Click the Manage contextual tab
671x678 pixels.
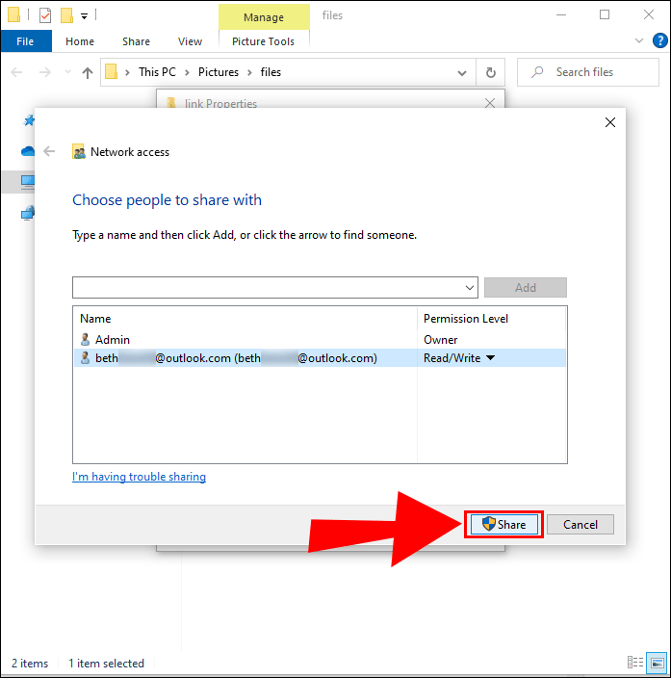264,17
